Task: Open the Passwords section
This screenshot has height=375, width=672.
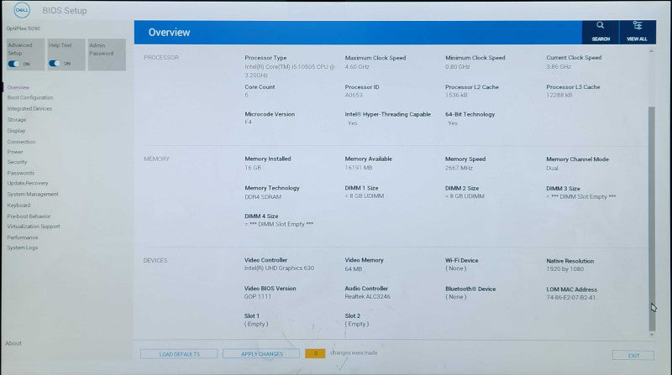Action: [20, 173]
